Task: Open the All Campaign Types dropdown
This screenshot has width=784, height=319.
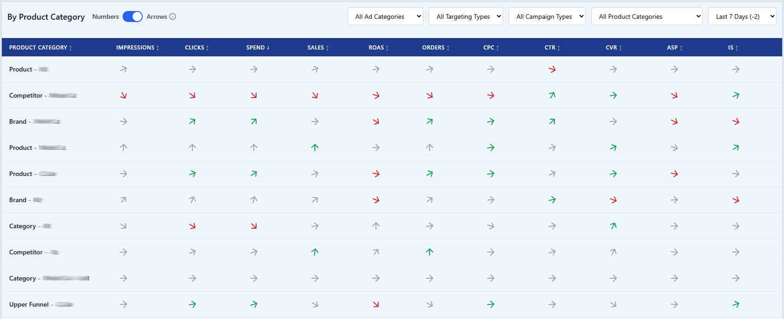Action: (x=547, y=16)
